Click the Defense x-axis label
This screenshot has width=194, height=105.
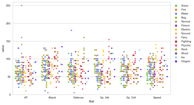[x=78, y=98]
